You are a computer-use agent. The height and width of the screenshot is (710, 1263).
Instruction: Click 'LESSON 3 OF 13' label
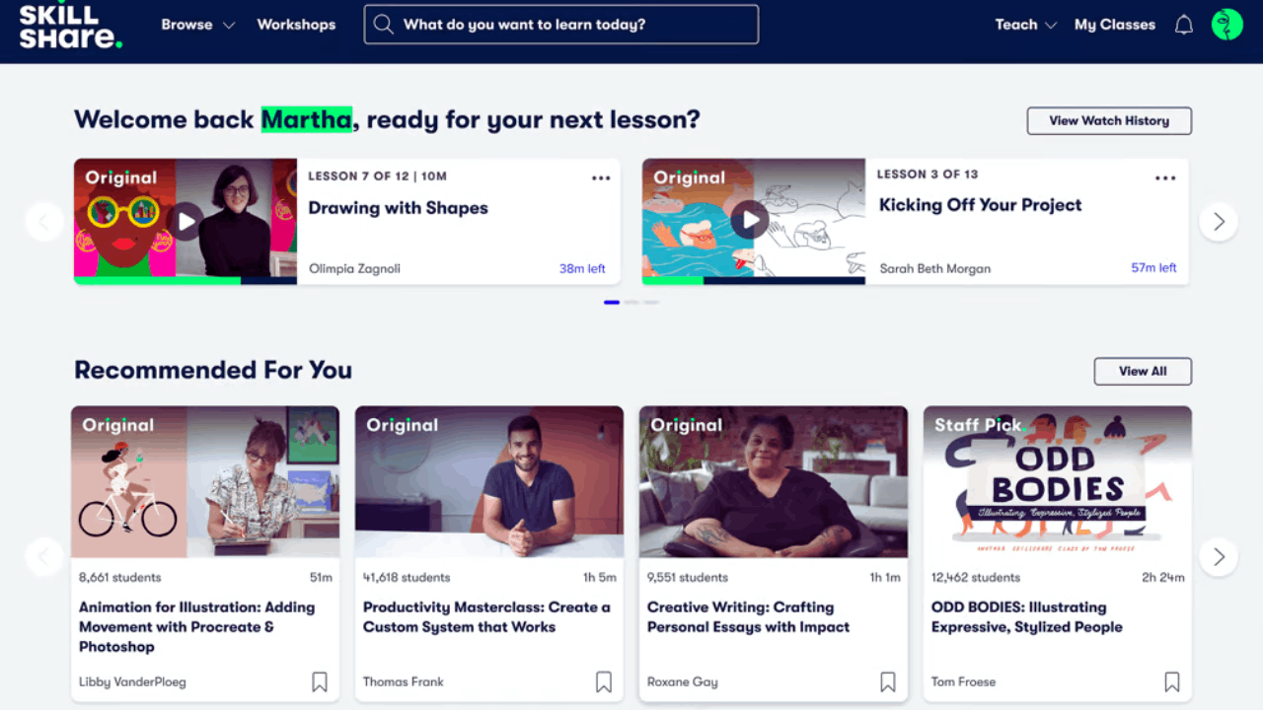928,175
